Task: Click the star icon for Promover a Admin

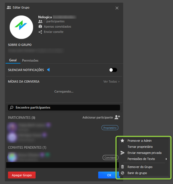Action: [122, 140]
